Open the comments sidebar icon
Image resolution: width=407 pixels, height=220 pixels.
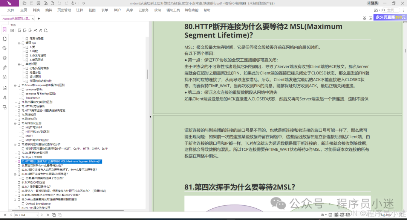click(x=5, y=49)
